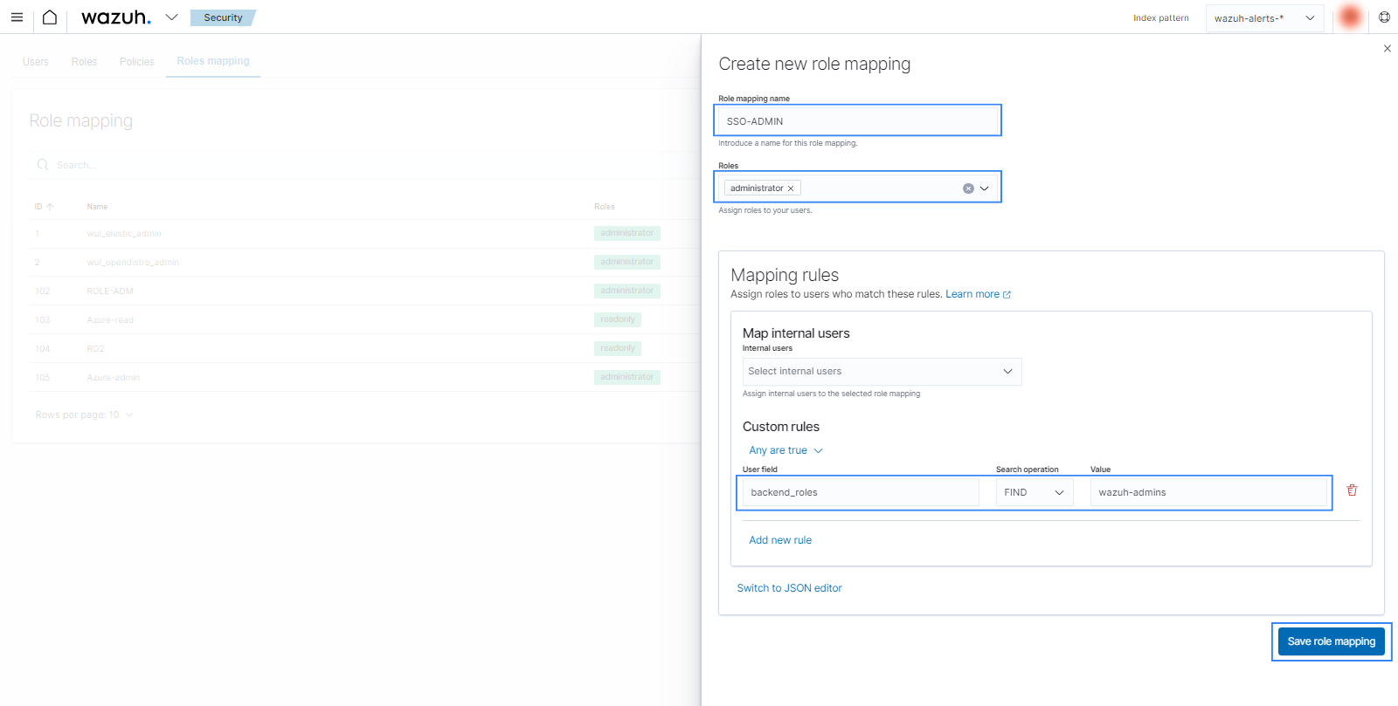Click Add new rule link

[x=780, y=540]
